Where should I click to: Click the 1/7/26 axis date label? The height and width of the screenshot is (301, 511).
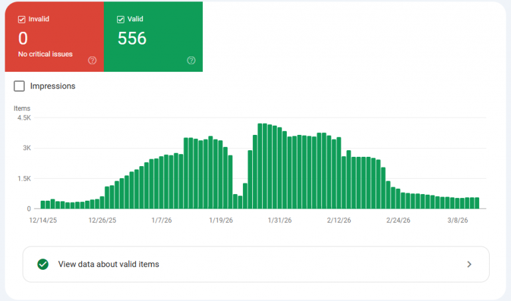pyautogui.click(x=162, y=221)
